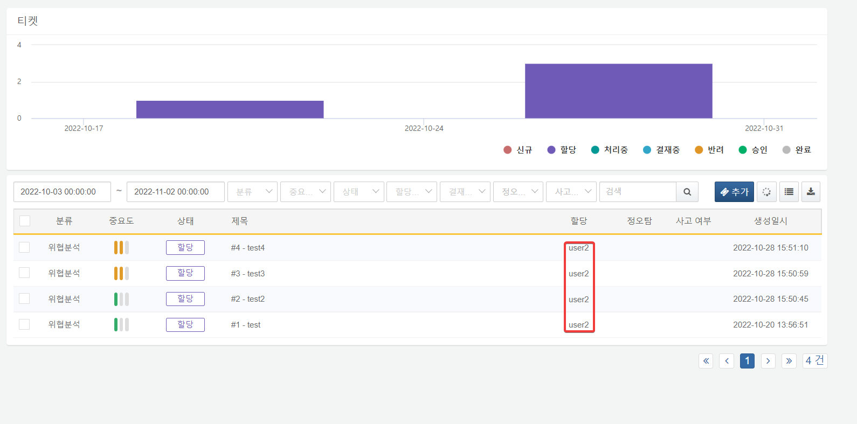Sort by 생성일시 column header

[x=771, y=221]
